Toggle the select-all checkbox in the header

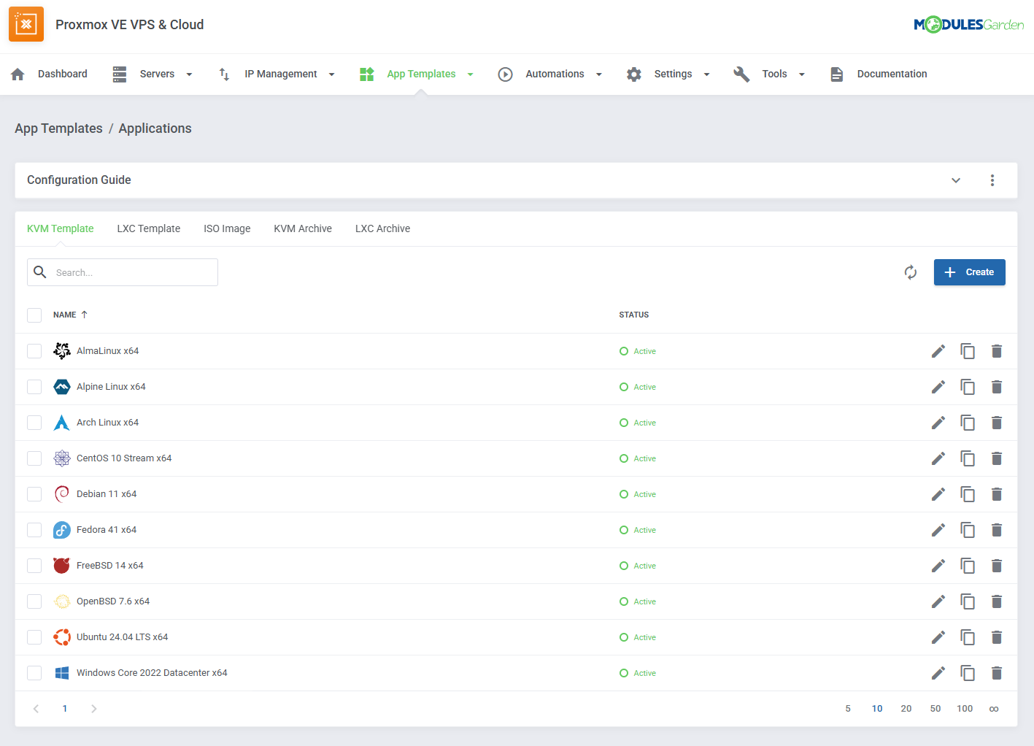pos(34,315)
